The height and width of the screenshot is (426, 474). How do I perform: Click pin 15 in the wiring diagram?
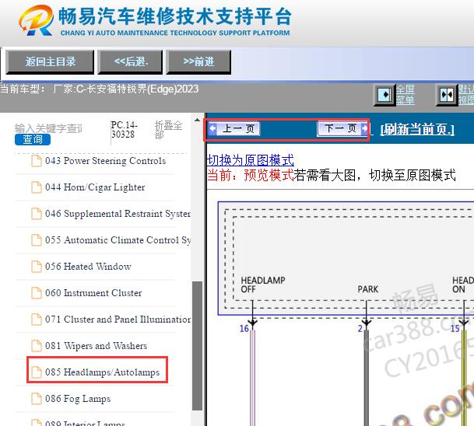pos(455,329)
